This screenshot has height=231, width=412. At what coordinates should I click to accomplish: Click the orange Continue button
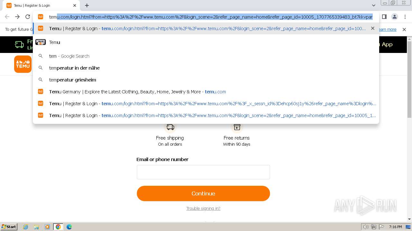[x=203, y=193]
